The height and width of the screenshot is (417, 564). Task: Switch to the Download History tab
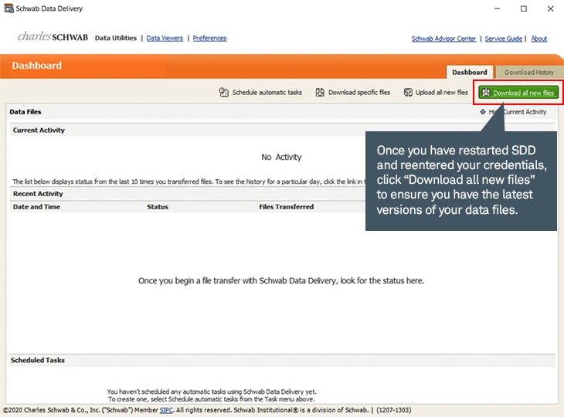point(528,73)
